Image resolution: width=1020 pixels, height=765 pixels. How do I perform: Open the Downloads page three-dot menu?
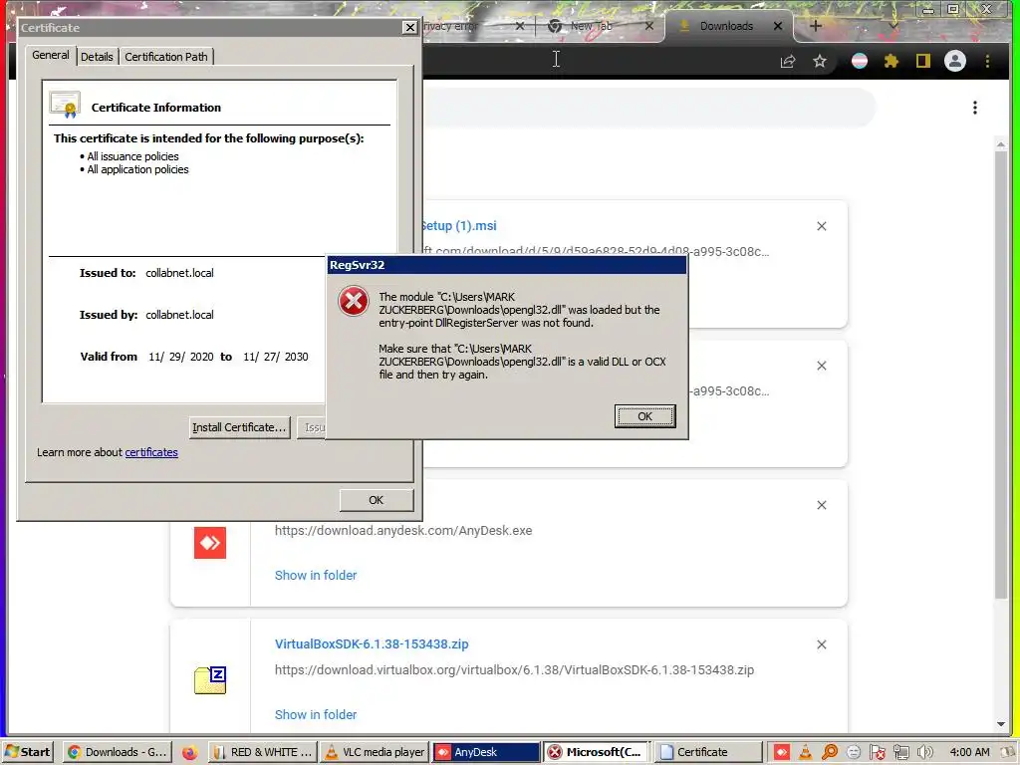(974, 108)
